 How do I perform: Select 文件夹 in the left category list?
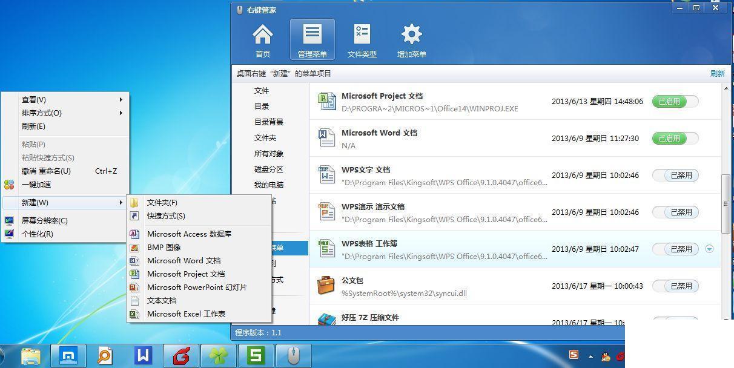tap(265, 138)
